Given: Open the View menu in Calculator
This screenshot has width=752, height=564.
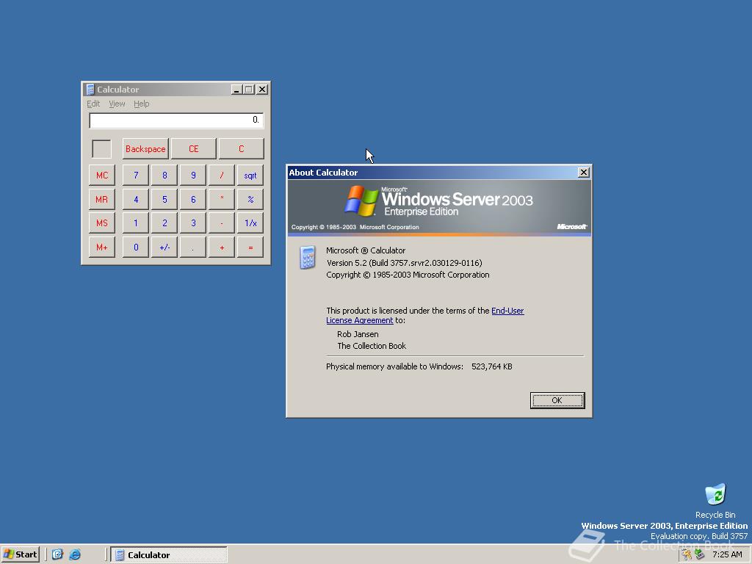Looking at the screenshot, I should click(x=117, y=104).
